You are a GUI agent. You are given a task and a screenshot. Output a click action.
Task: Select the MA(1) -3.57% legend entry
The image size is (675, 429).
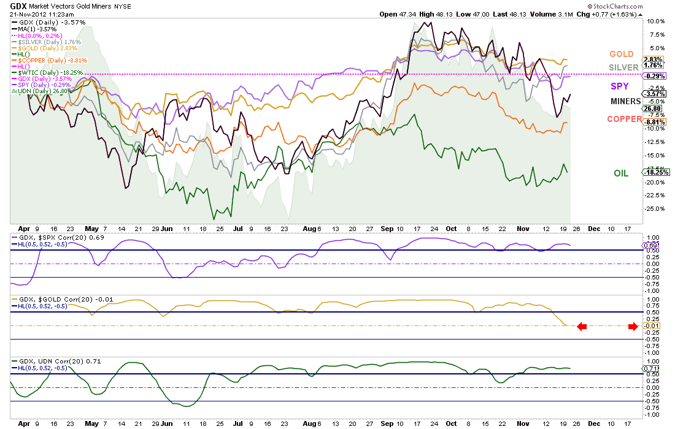[x=34, y=29]
